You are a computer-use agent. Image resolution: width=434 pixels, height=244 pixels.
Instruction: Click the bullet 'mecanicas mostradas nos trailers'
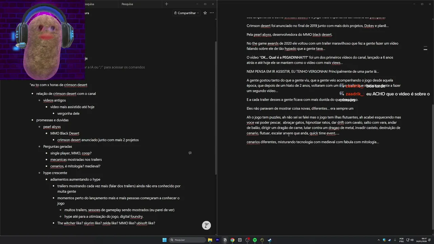tap(76, 160)
